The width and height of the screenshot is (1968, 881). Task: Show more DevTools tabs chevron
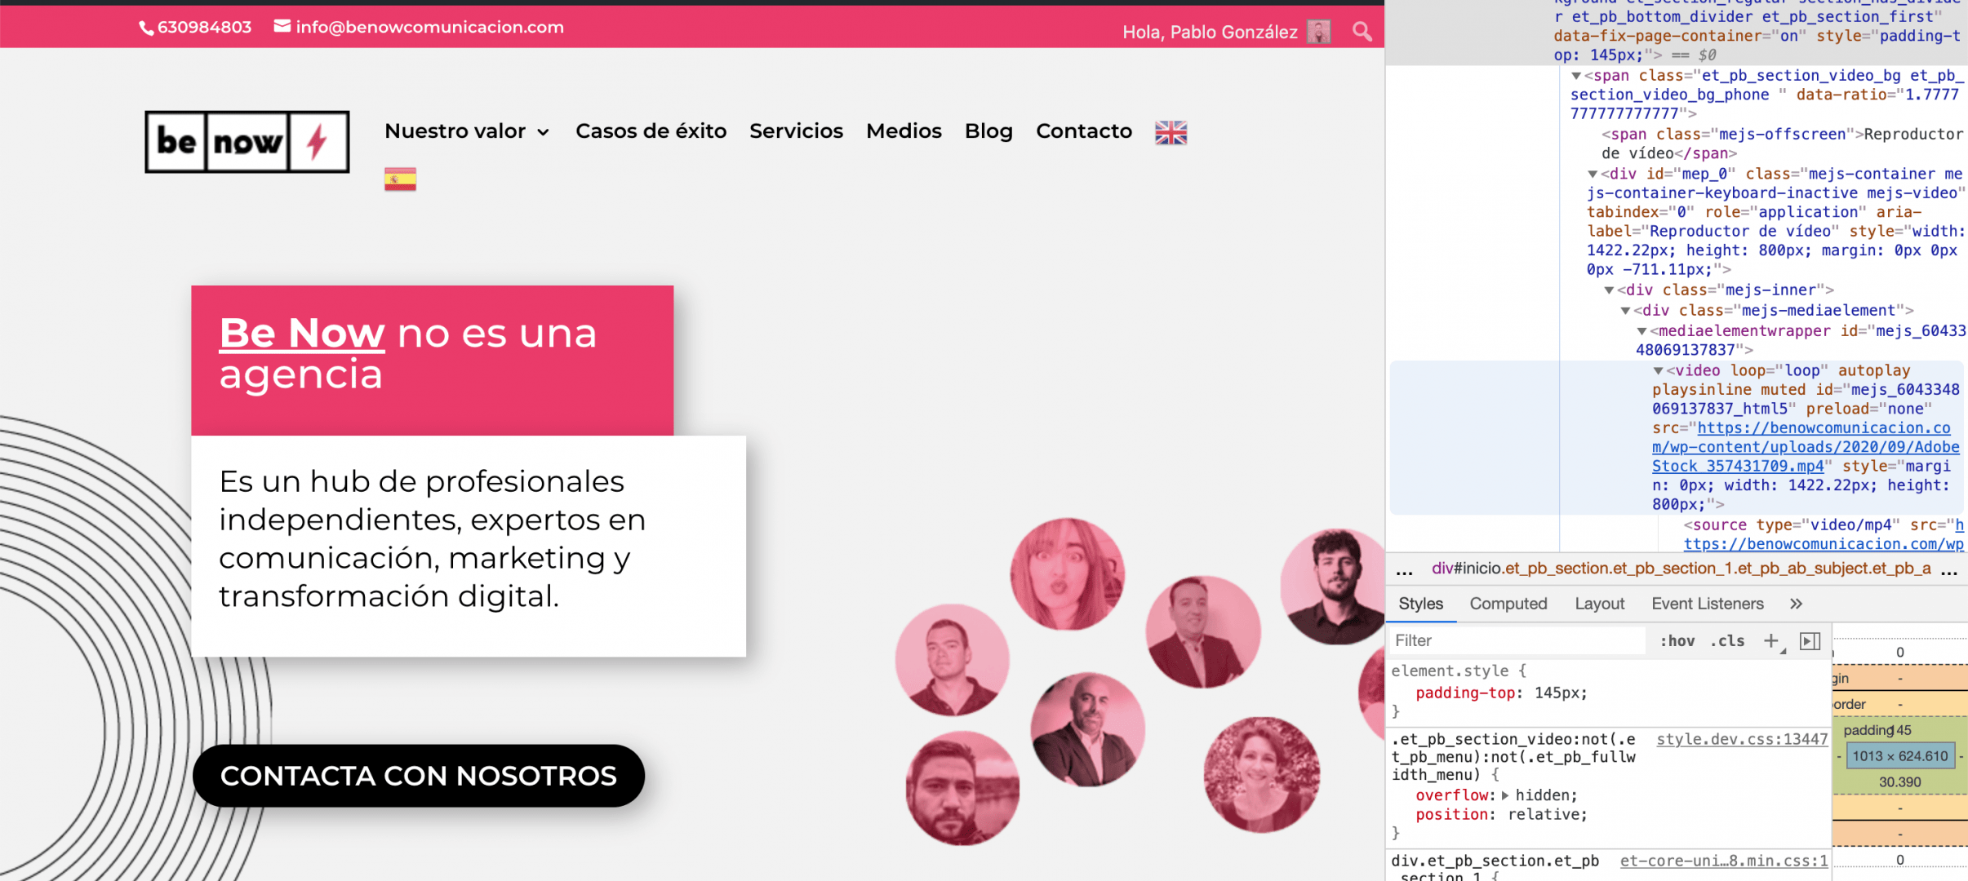1796,604
